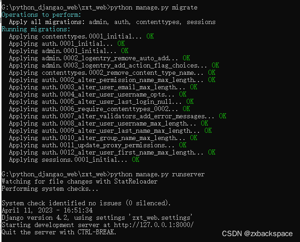Click the 'Running migrations:' heading line
This screenshot has height=242, width=300.
pyautogui.click(x=36, y=29)
